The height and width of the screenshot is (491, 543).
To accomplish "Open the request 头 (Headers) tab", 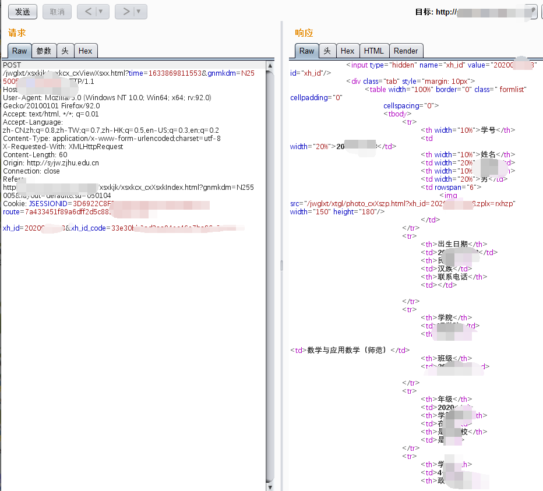I will click(65, 51).
